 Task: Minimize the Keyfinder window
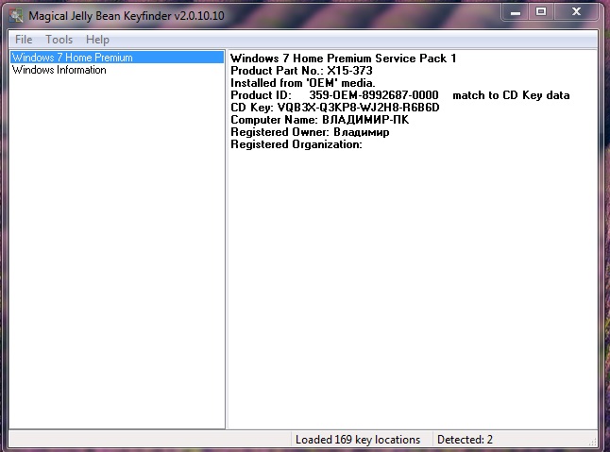pyautogui.click(x=516, y=12)
